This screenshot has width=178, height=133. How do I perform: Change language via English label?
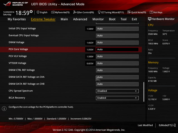pyautogui.click(x=44, y=12)
